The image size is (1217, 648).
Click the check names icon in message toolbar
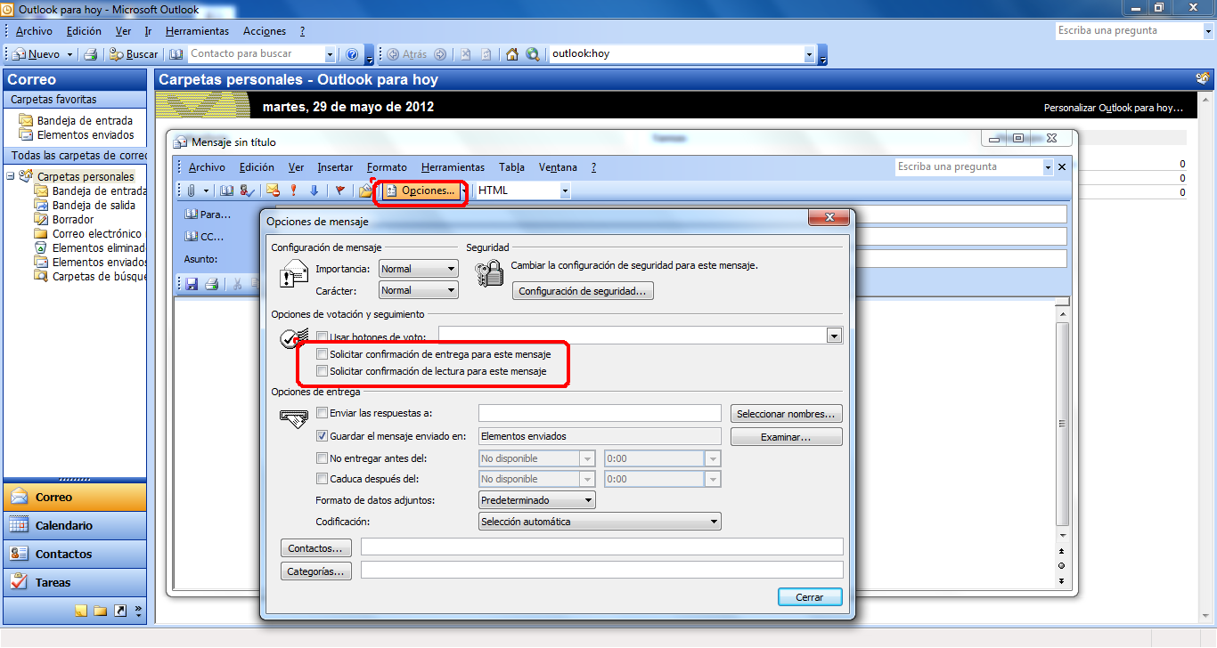(x=247, y=190)
